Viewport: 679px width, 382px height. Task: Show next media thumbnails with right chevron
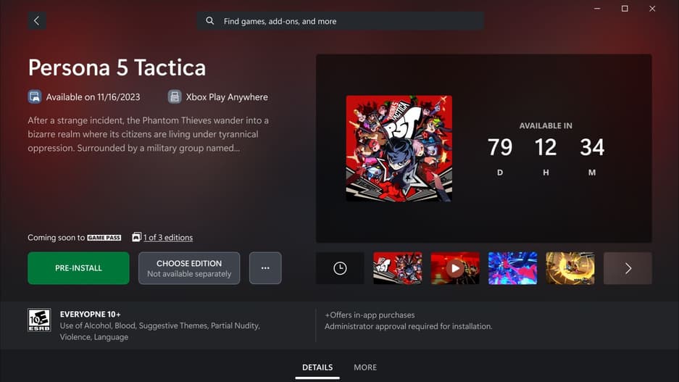pyautogui.click(x=628, y=268)
